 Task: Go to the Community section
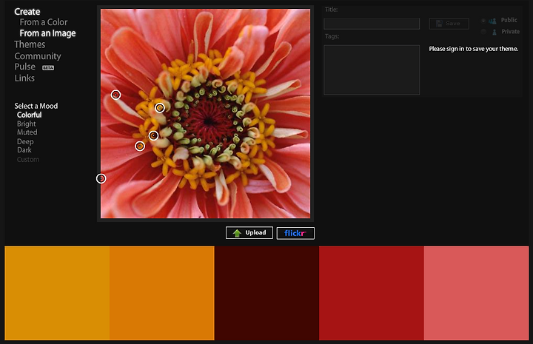click(x=38, y=56)
